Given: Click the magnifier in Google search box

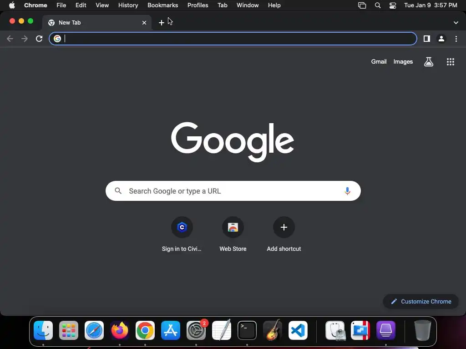Looking at the screenshot, I should pyautogui.click(x=118, y=191).
